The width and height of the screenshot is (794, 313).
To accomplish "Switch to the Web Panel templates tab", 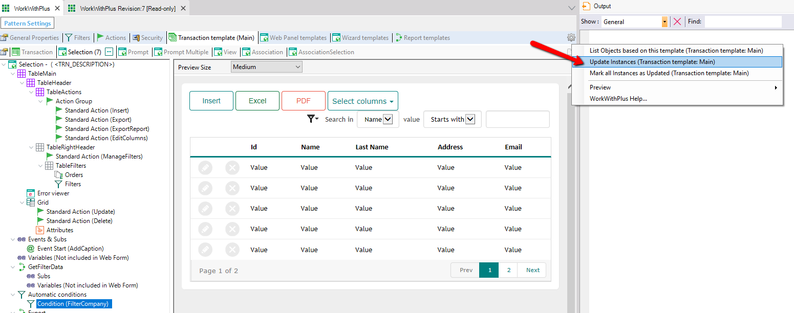I will click(x=297, y=38).
